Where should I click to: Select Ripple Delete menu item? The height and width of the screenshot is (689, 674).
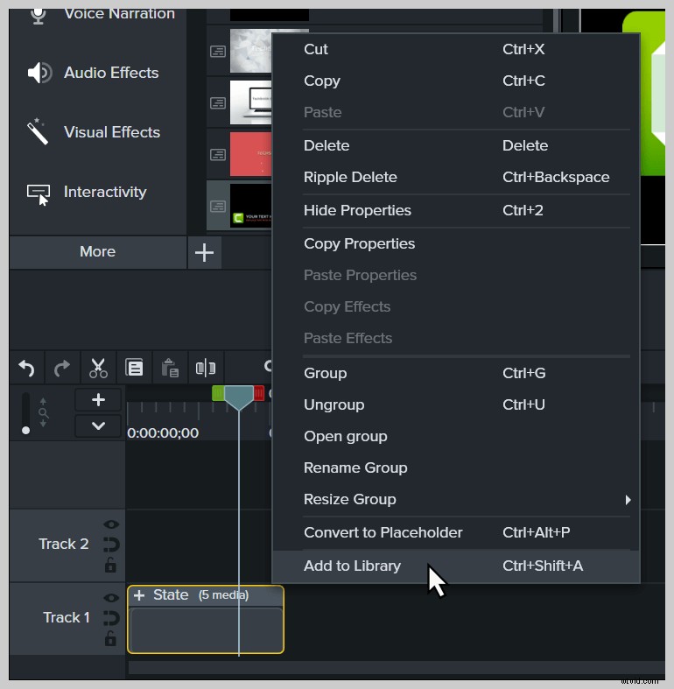tap(456, 177)
